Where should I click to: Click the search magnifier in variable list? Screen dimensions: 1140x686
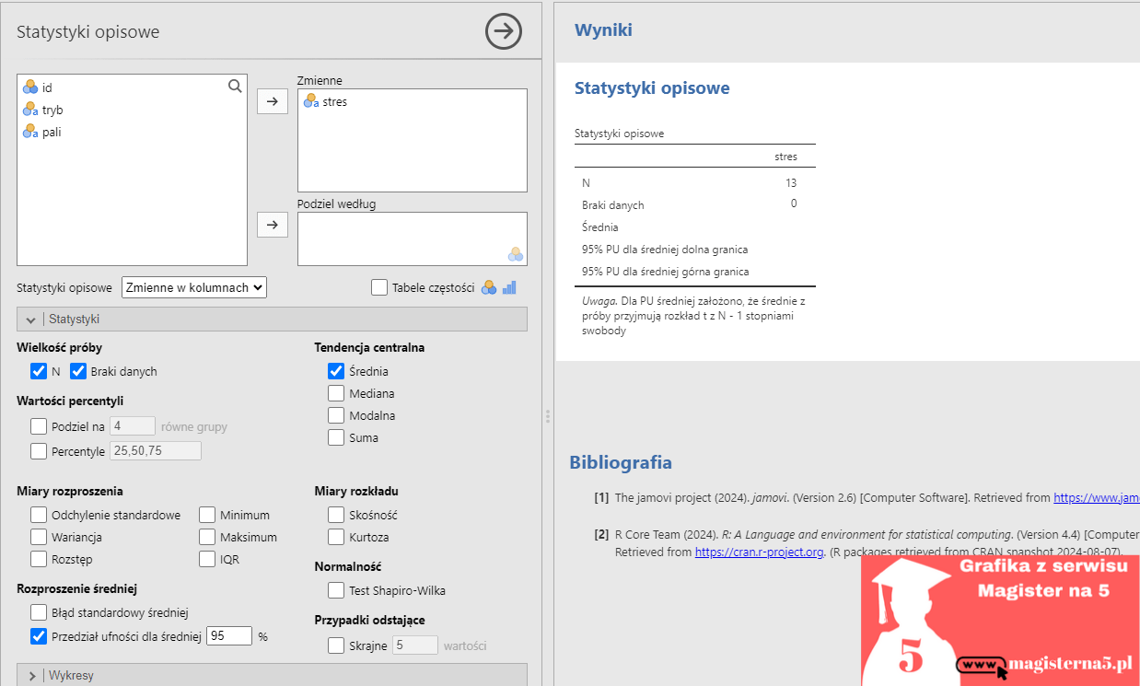click(x=235, y=87)
